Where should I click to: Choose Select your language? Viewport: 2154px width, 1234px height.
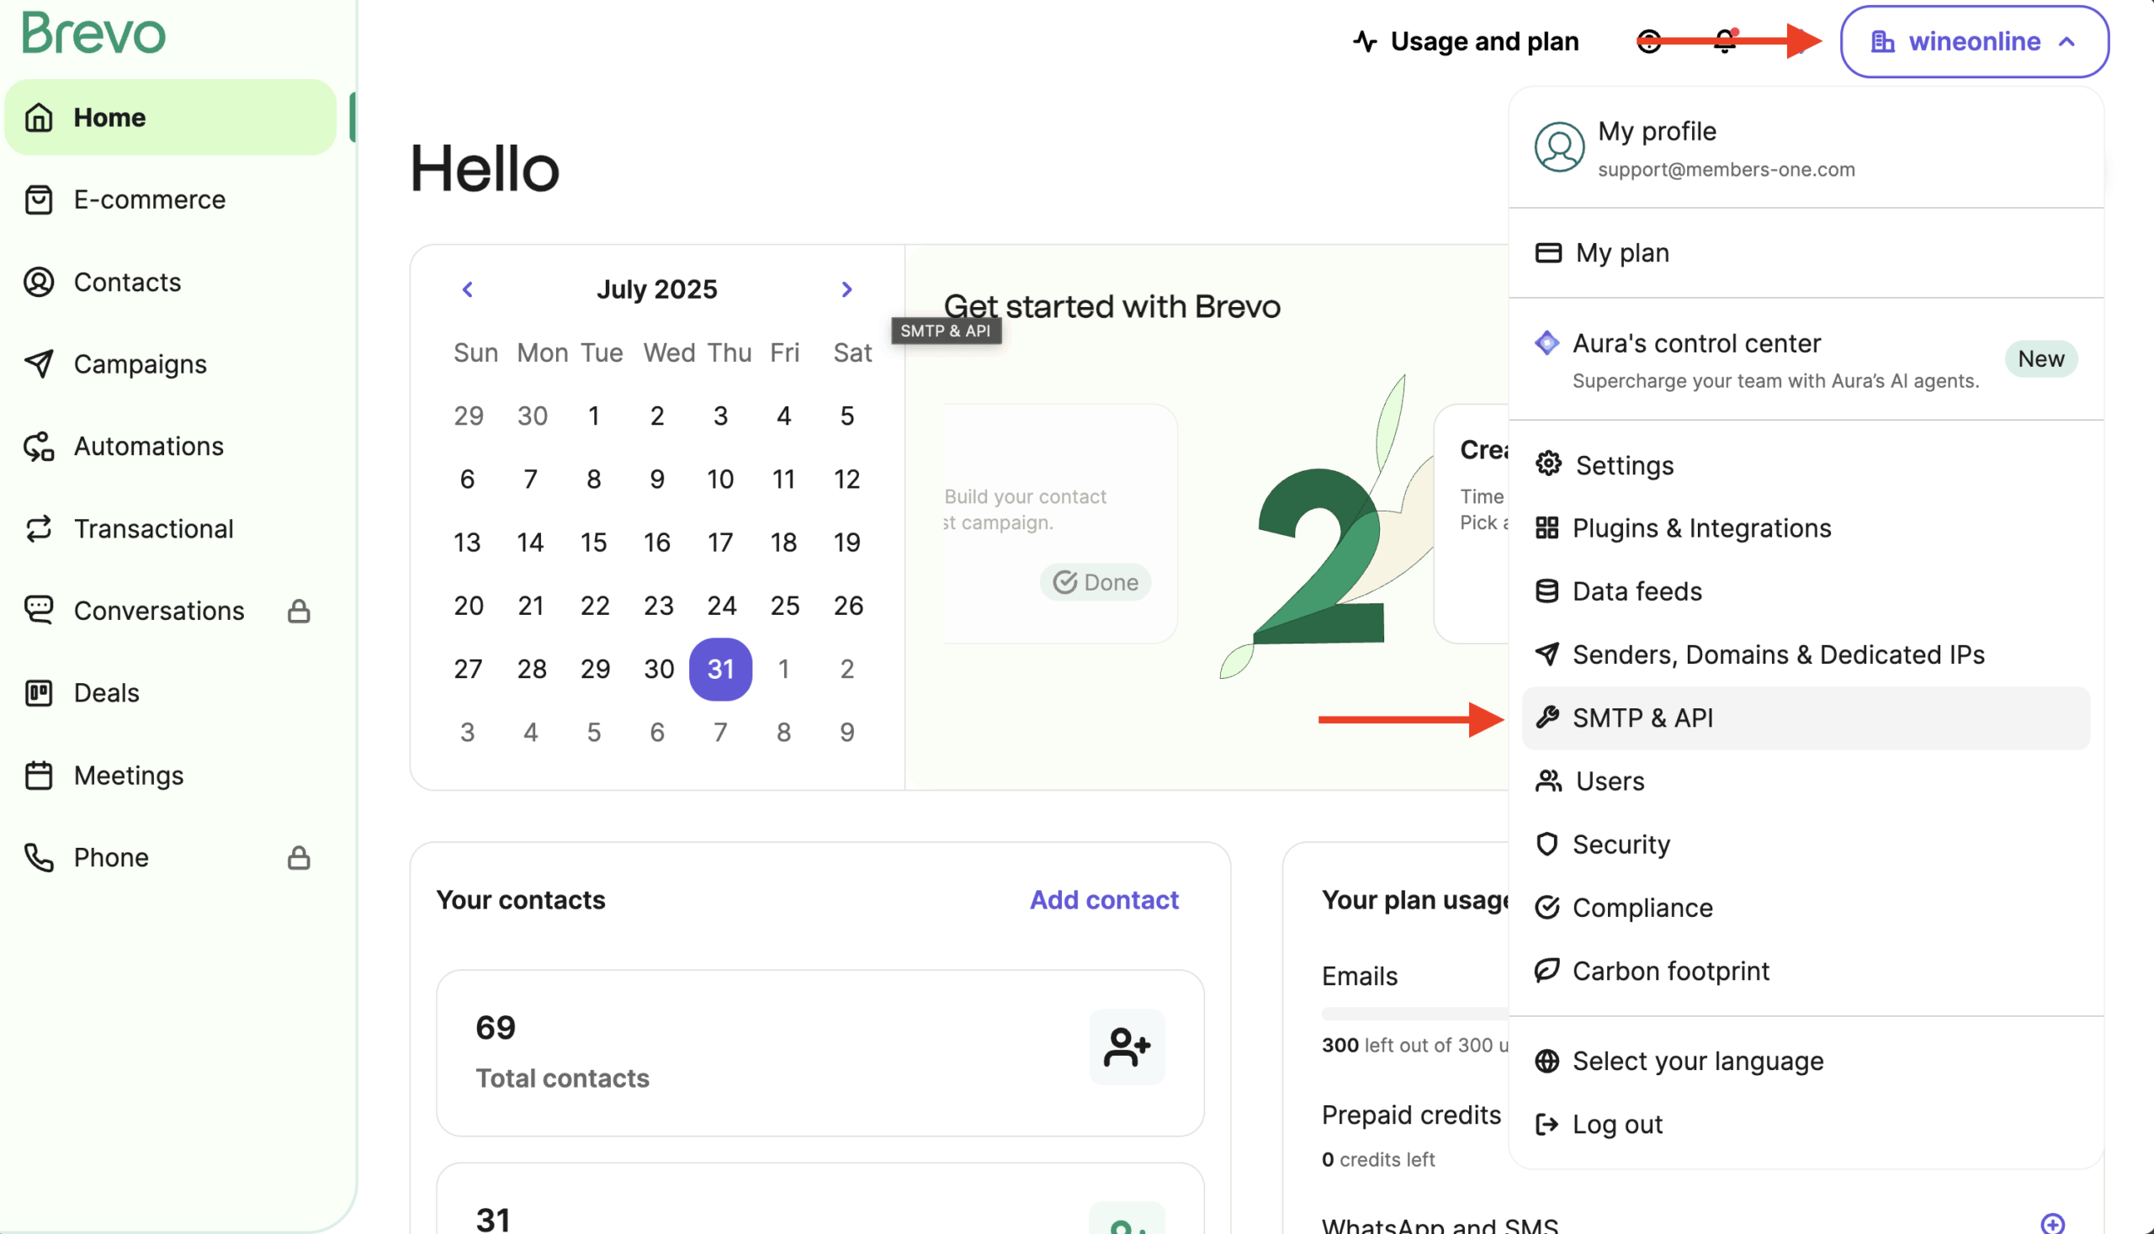pos(1806,1061)
